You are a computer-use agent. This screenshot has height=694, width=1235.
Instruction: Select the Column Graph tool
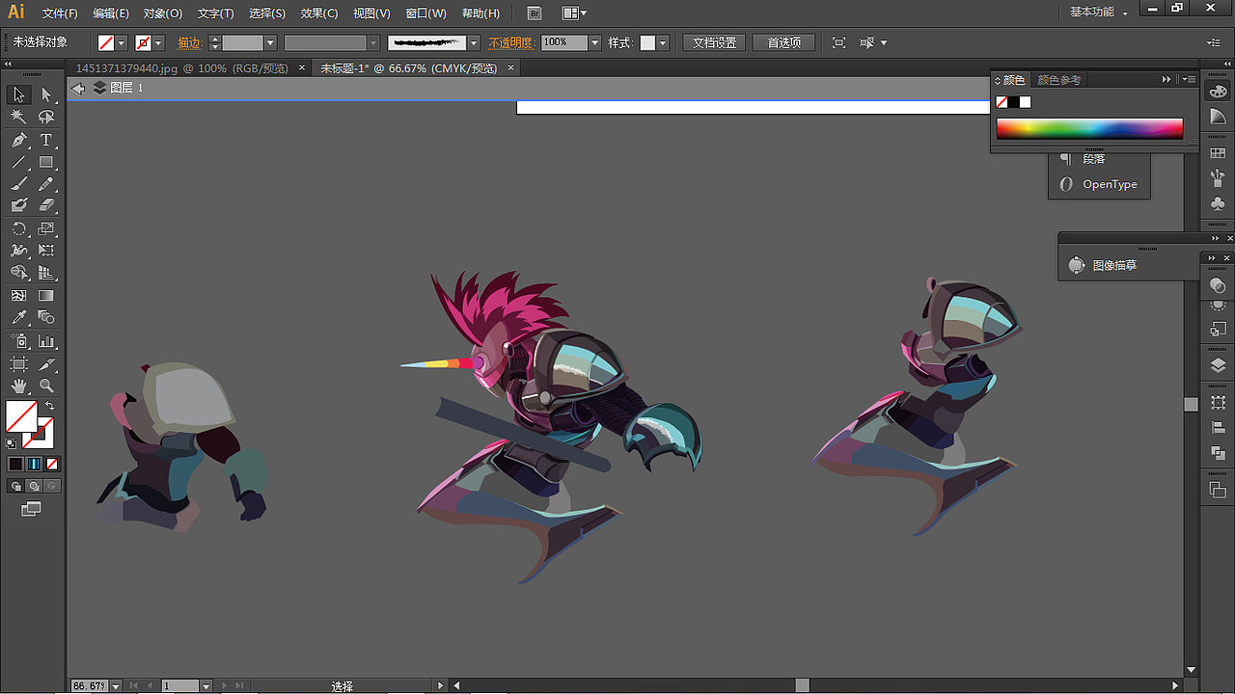(x=46, y=341)
